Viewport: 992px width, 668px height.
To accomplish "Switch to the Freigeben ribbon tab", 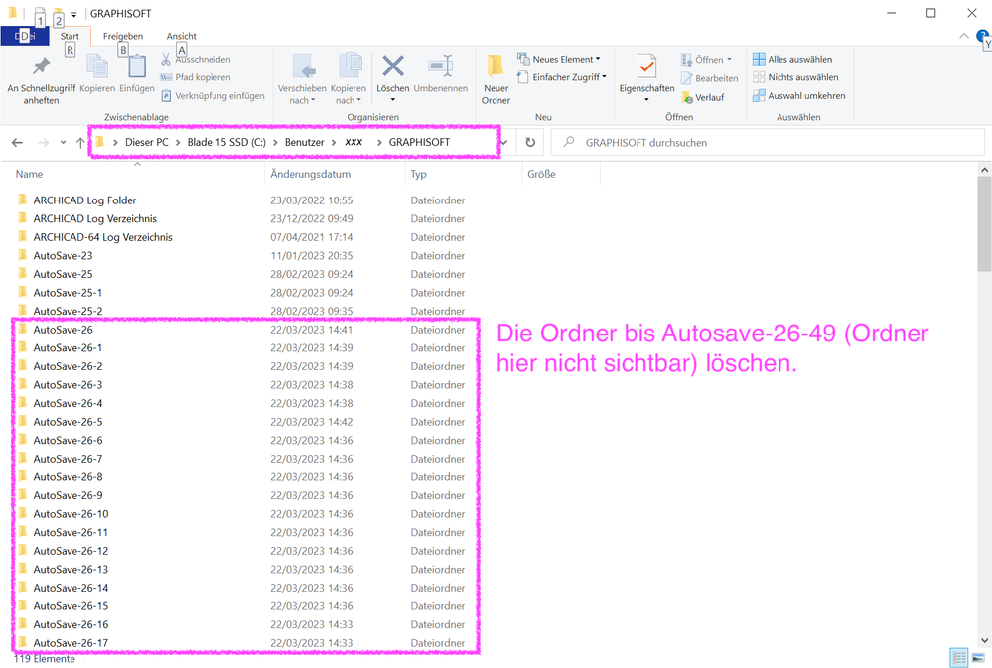I will 123,36.
